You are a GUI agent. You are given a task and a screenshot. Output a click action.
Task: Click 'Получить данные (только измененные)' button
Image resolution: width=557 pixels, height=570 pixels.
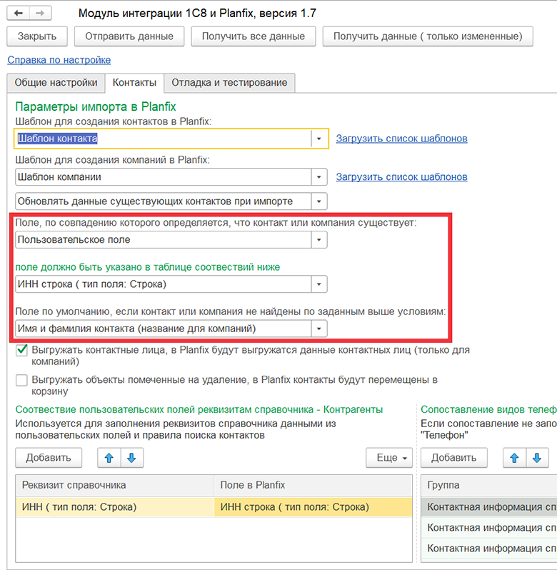[428, 36]
